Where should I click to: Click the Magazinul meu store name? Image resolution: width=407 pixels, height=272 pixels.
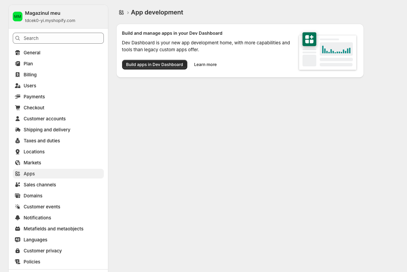point(42,13)
